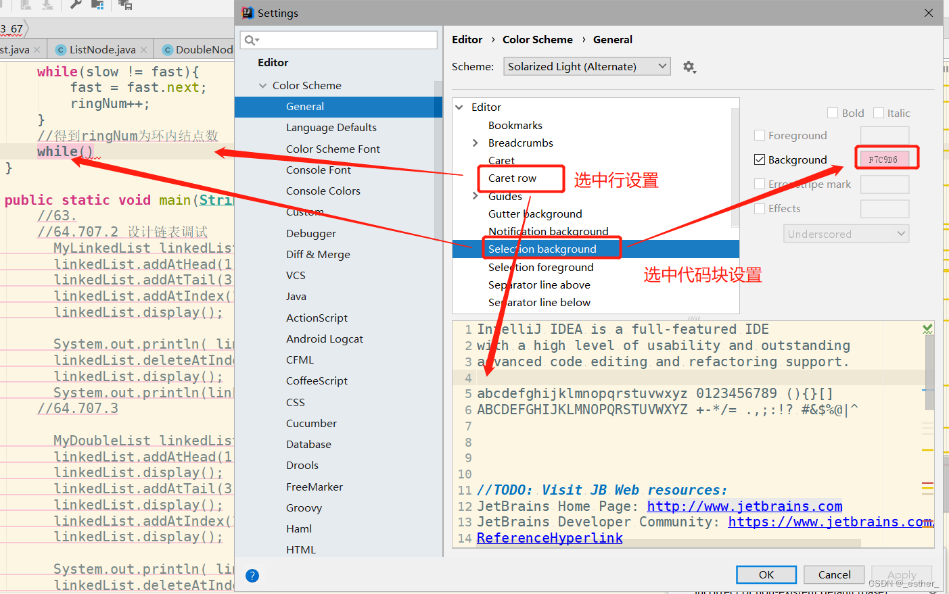Open ActionScript color settings
The height and width of the screenshot is (594, 949).
pyautogui.click(x=317, y=318)
